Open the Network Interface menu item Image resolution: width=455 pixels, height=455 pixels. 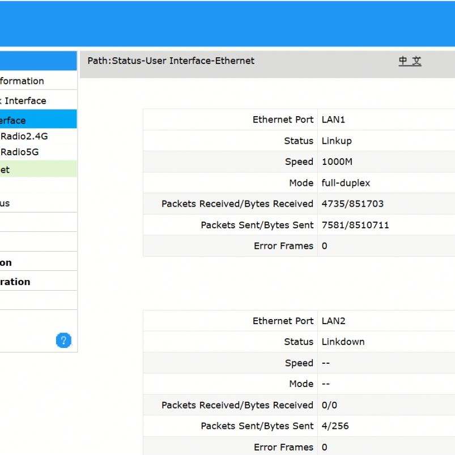[24, 101]
